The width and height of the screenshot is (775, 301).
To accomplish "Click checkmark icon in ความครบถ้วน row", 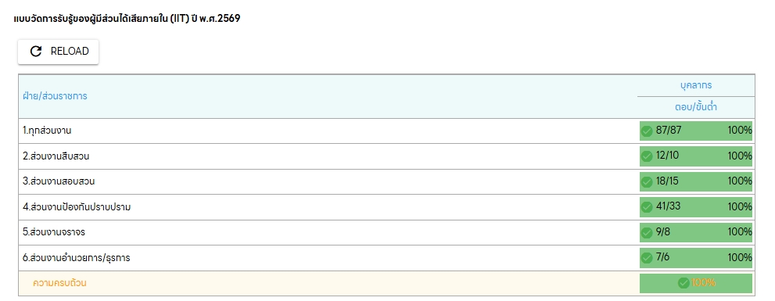I will [684, 283].
